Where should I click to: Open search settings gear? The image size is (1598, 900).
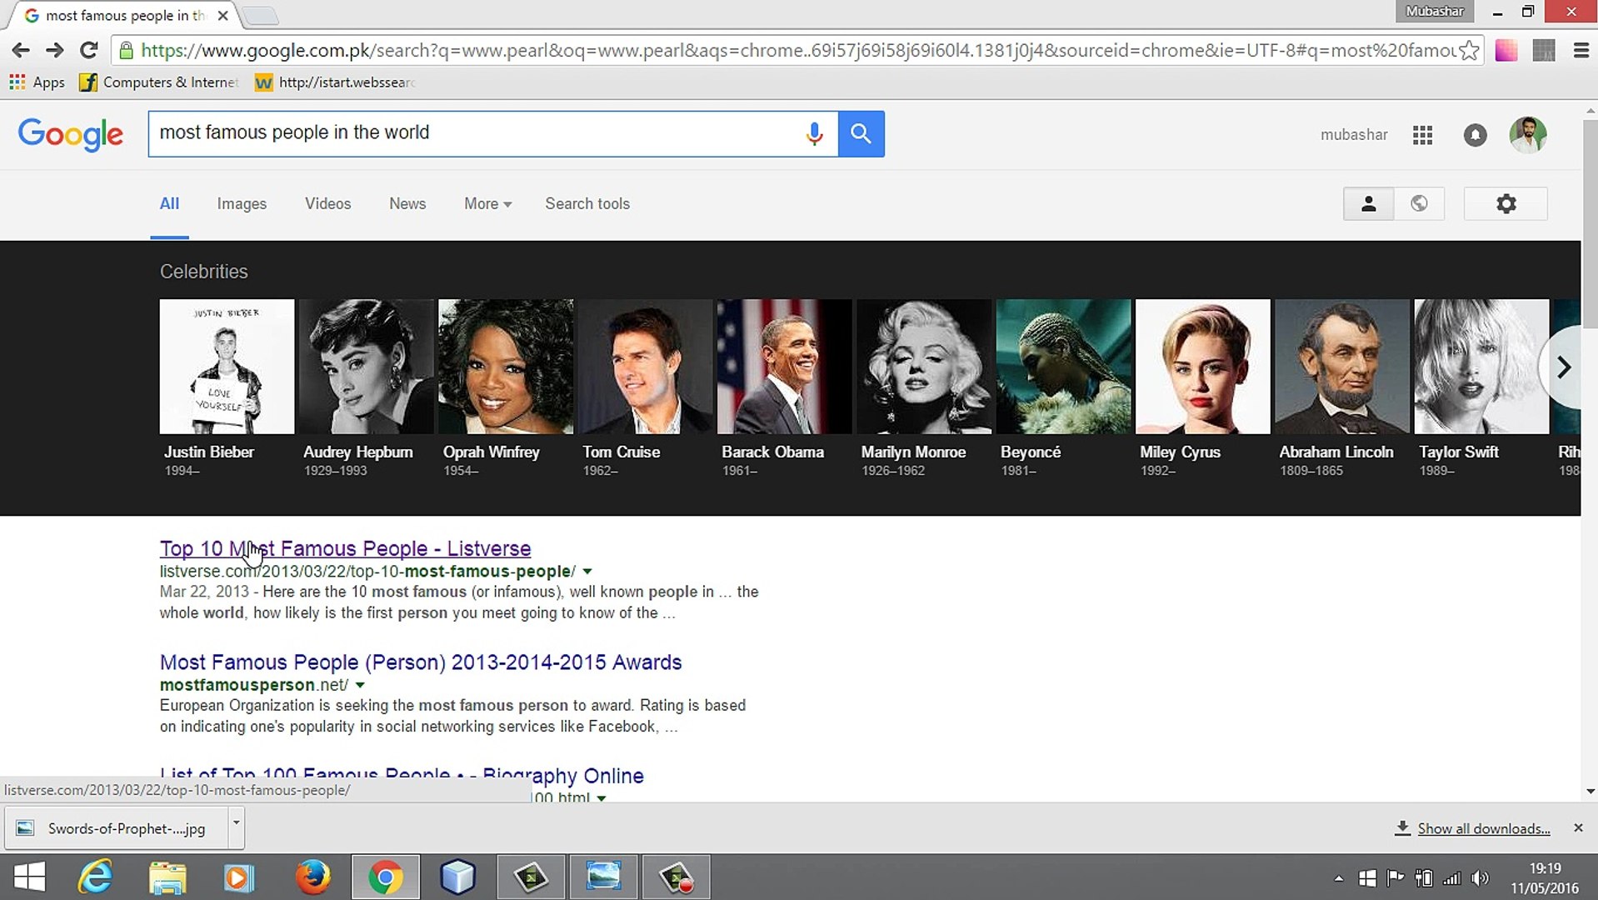click(x=1506, y=203)
